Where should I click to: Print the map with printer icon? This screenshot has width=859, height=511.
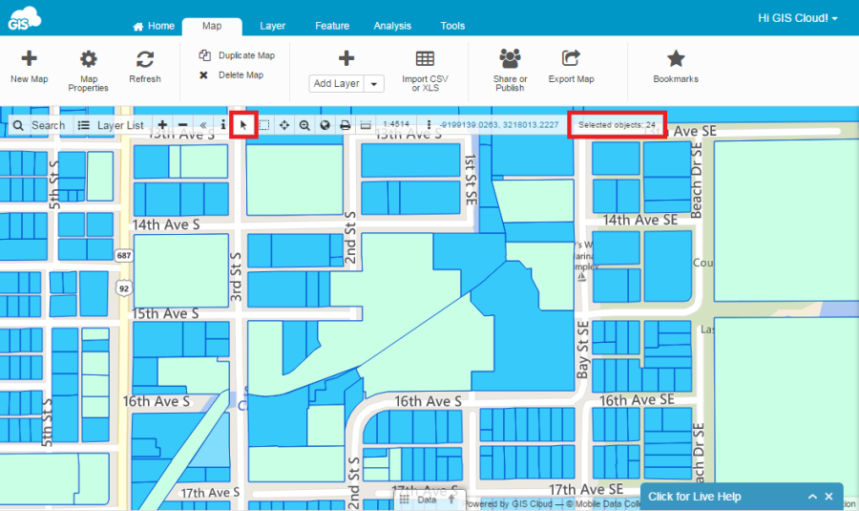pos(345,125)
